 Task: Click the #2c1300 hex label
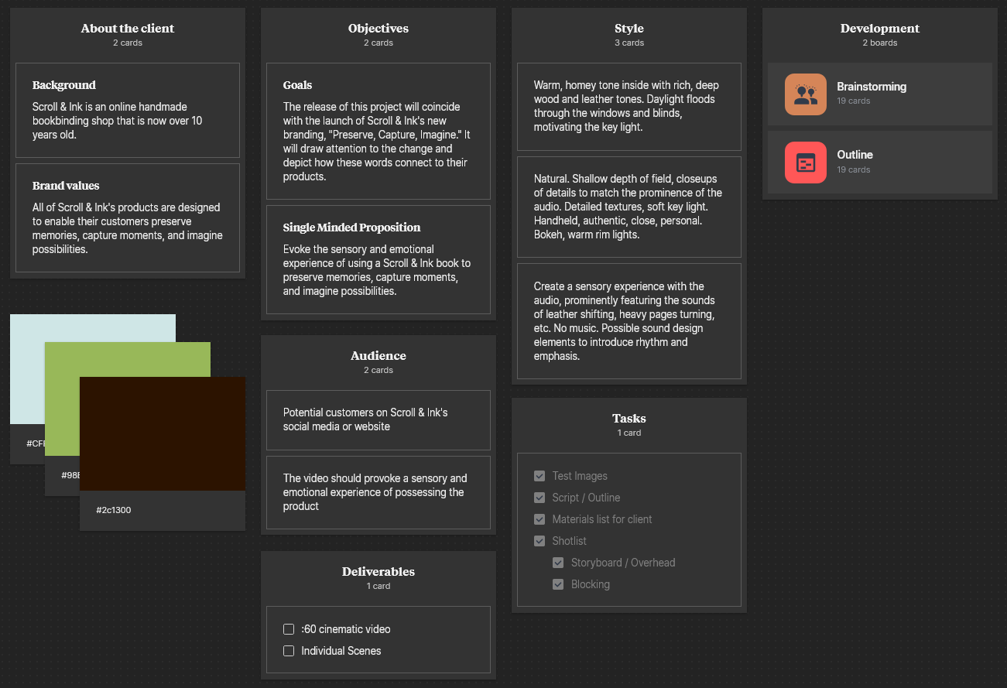click(x=114, y=511)
